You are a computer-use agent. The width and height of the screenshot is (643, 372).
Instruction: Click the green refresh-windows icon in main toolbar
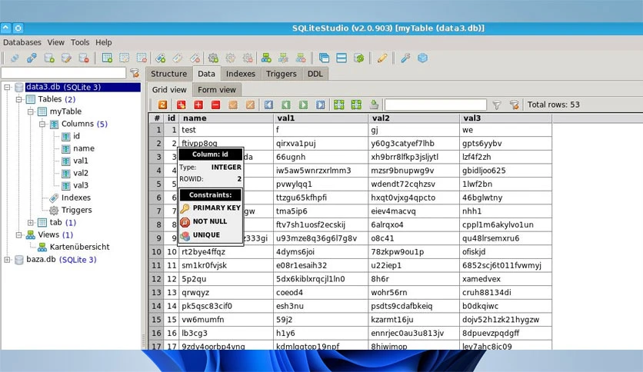tap(359, 58)
